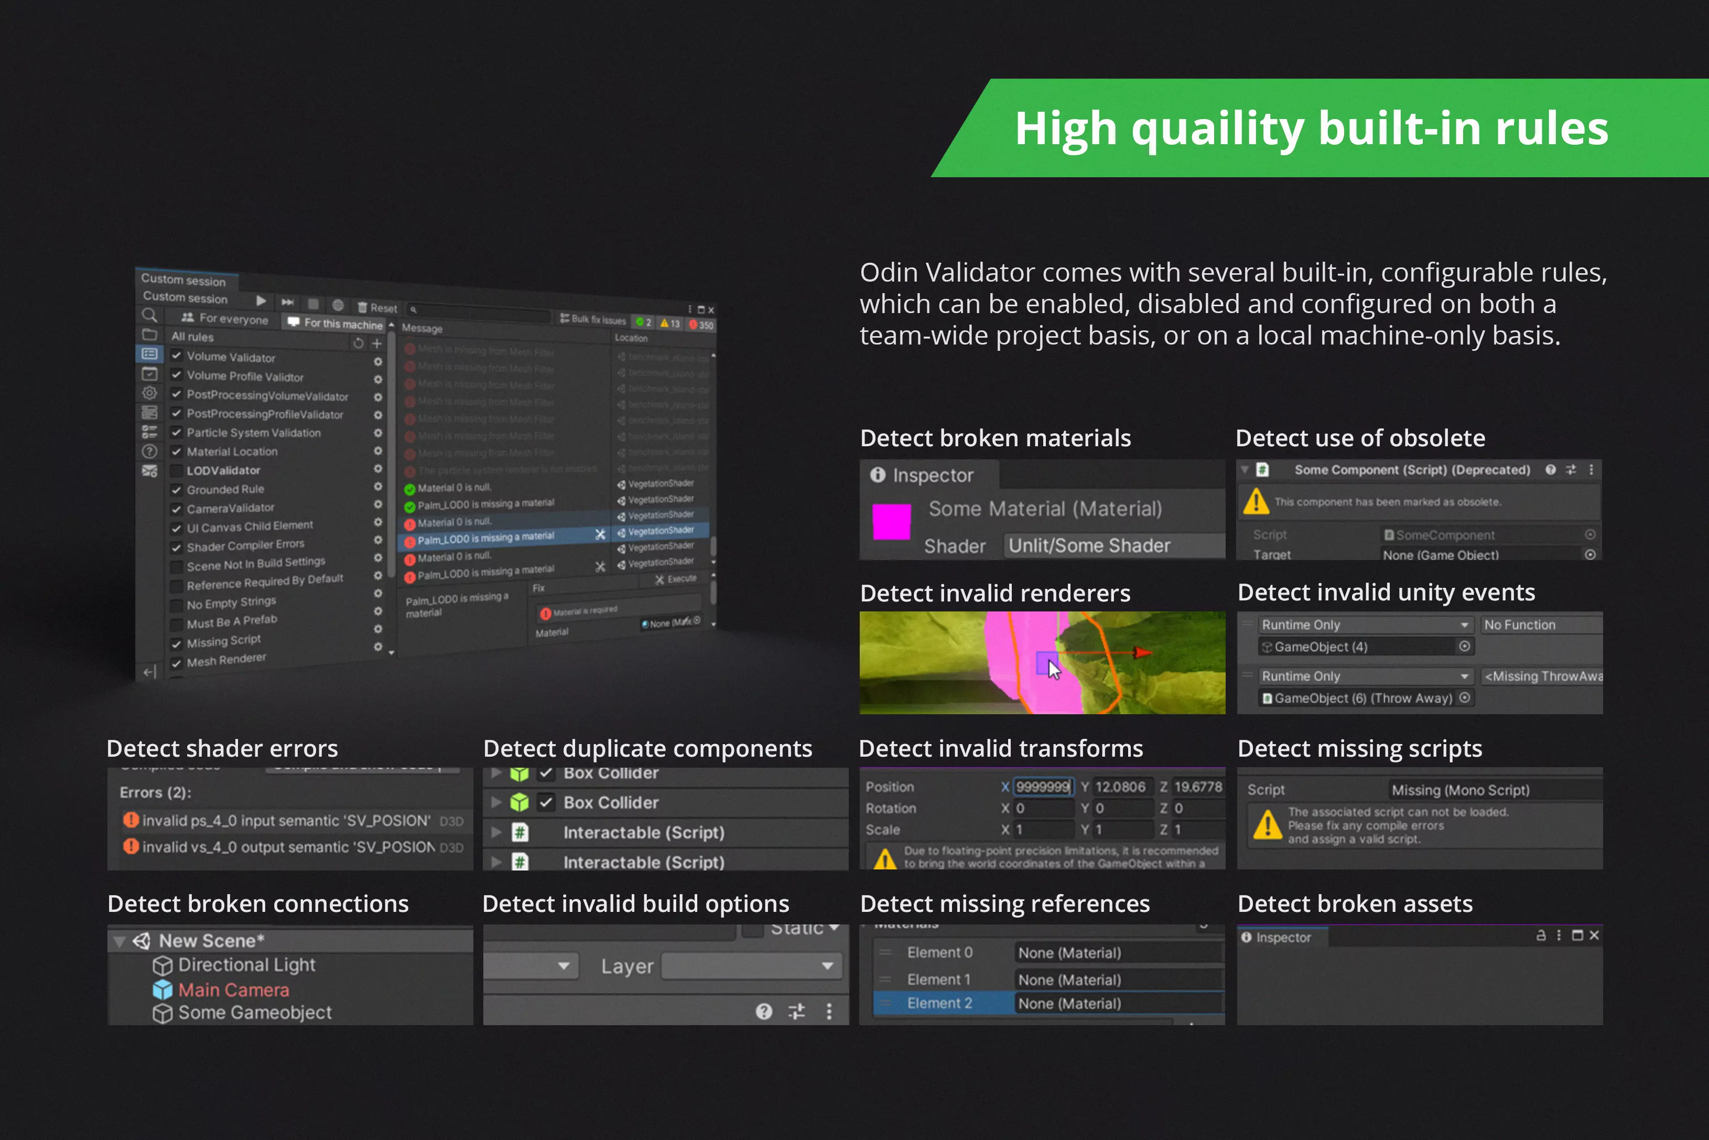
Task: Collapse the validator sidebar with arrow icon
Action: 149,672
